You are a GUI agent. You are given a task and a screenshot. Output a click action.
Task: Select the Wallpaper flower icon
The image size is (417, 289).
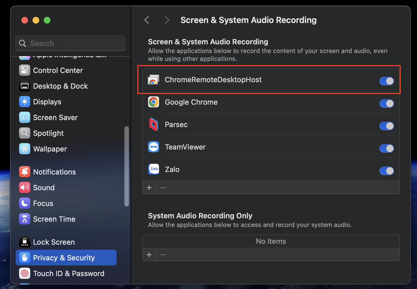[25, 149]
